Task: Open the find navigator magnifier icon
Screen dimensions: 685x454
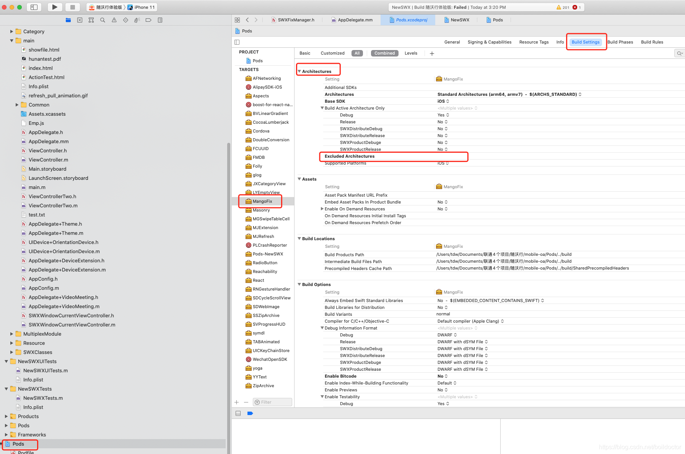Action: [x=103, y=20]
